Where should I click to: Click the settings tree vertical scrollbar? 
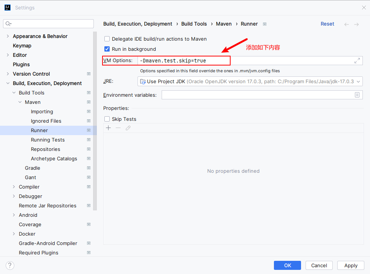click(95, 121)
